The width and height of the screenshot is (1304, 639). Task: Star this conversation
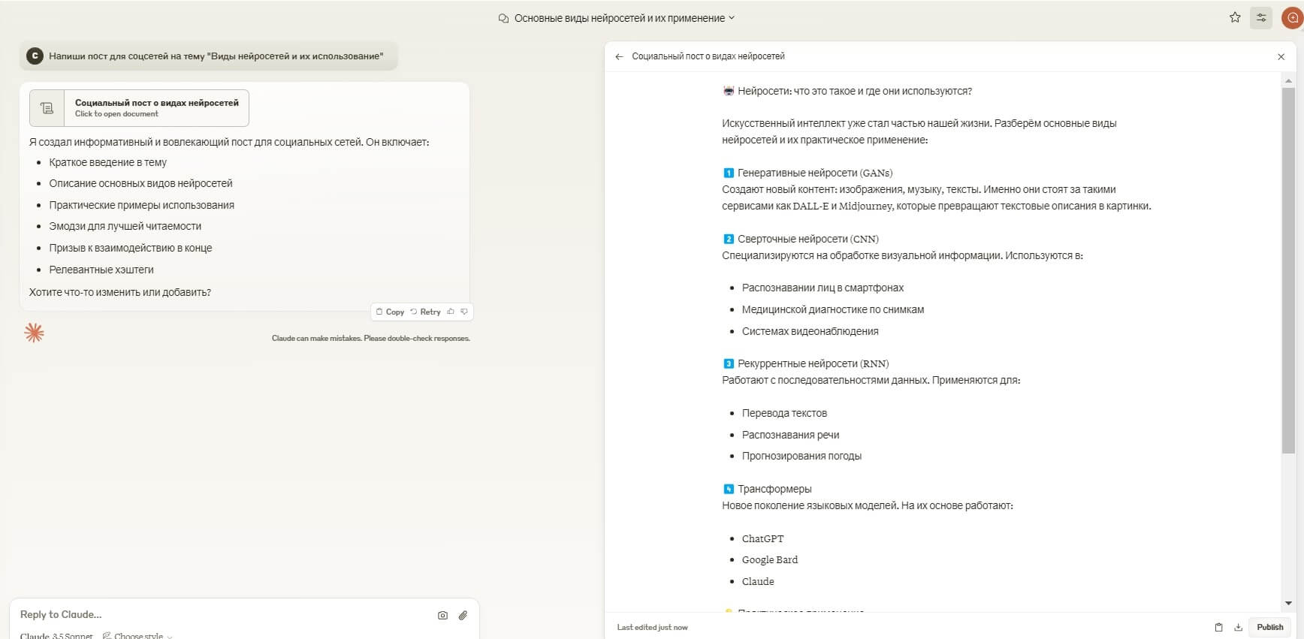pyautogui.click(x=1235, y=17)
